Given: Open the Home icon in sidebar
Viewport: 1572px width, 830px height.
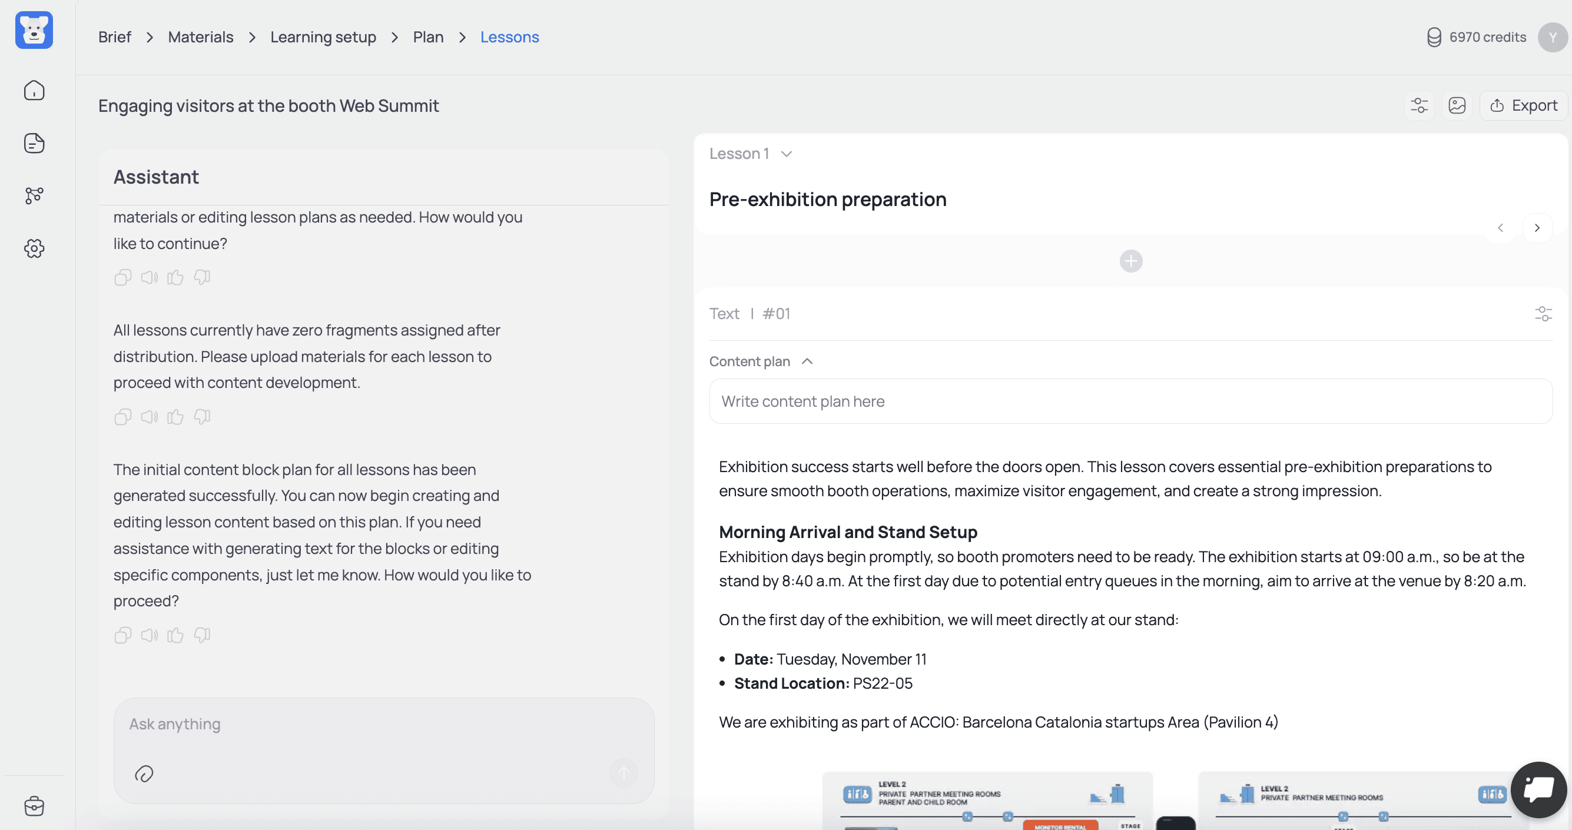Looking at the screenshot, I should (x=34, y=89).
